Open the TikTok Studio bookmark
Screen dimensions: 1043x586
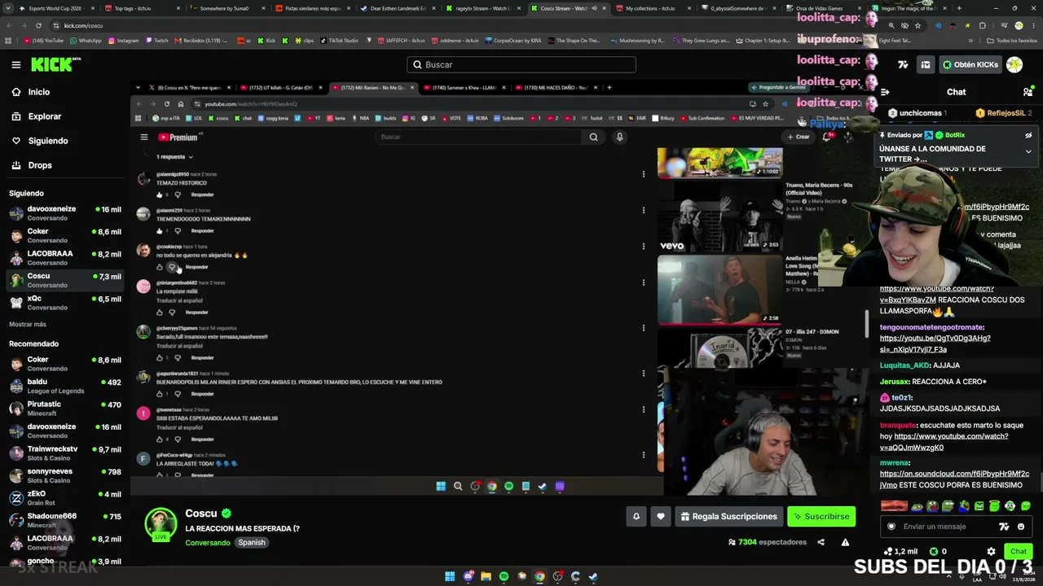tap(340, 41)
